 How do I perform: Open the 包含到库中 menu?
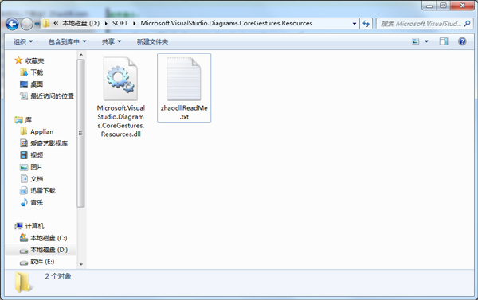tap(67, 41)
